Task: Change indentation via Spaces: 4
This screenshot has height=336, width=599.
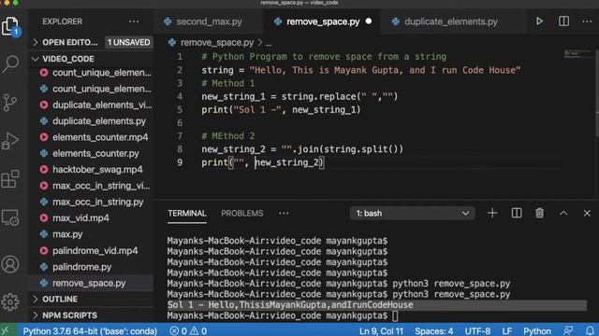Action: click(x=434, y=330)
